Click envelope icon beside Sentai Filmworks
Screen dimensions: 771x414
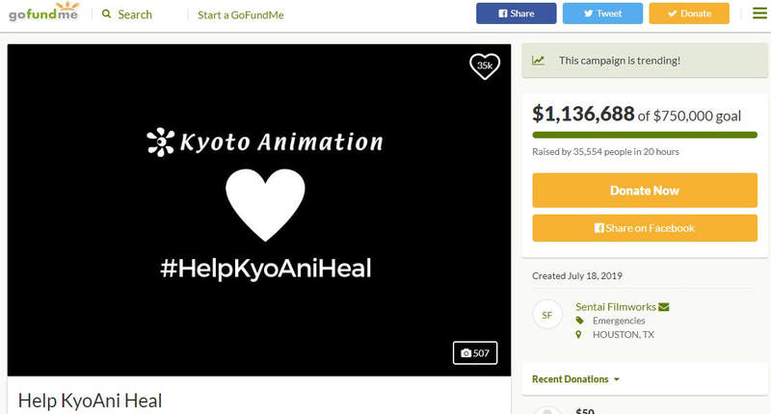click(x=663, y=307)
